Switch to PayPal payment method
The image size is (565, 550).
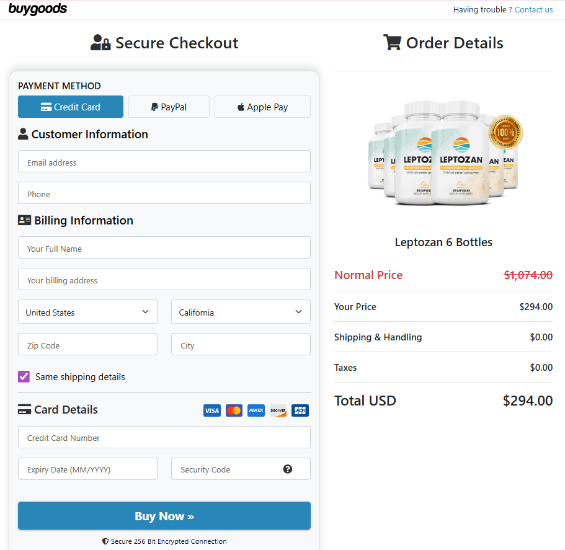169,107
